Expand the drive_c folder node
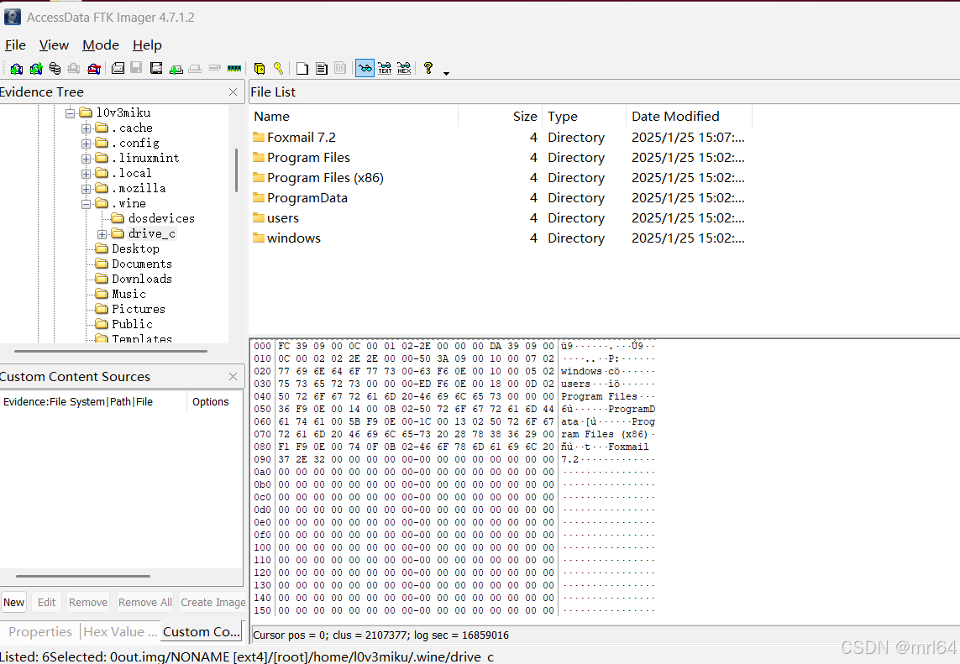960x664 pixels. 102,234
